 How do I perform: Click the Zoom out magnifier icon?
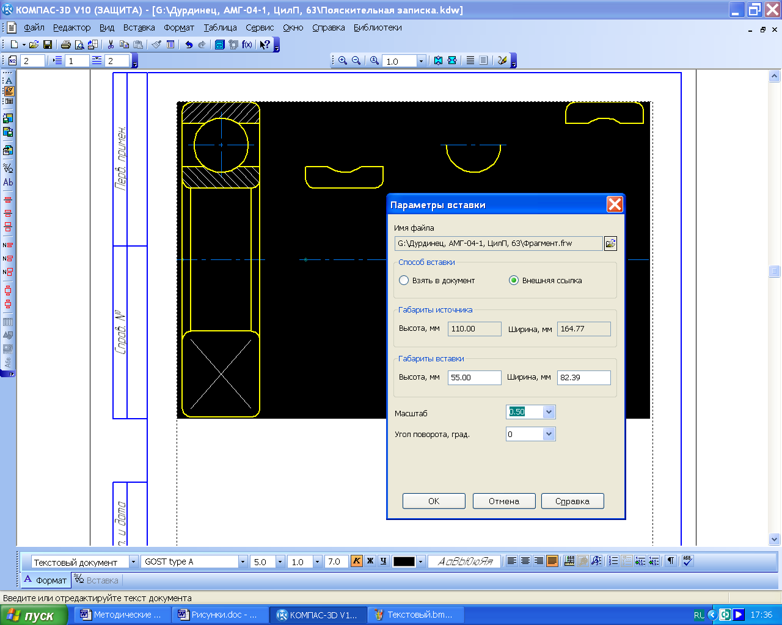(x=356, y=60)
